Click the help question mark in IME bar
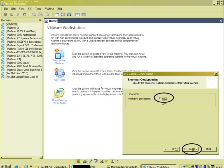The height and width of the screenshot is (168, 224). click(113, 161)
